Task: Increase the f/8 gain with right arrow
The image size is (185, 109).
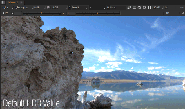Action: [x=12, y=13]
